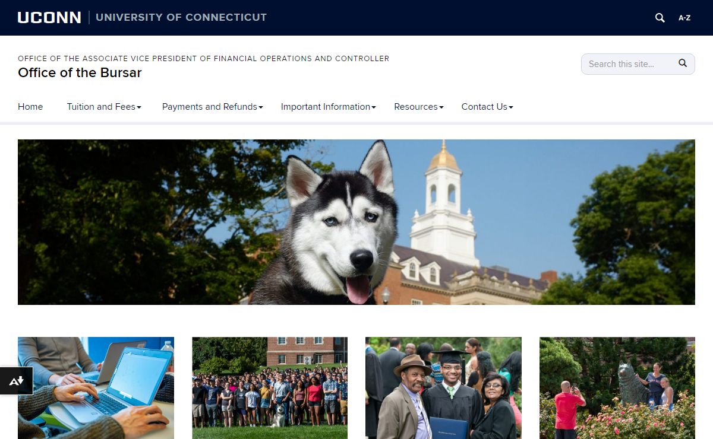The height and width of the screenshot is (439, 713).
Task: Open the Office of the Bursar title link
Action: (x=80, y=73)
